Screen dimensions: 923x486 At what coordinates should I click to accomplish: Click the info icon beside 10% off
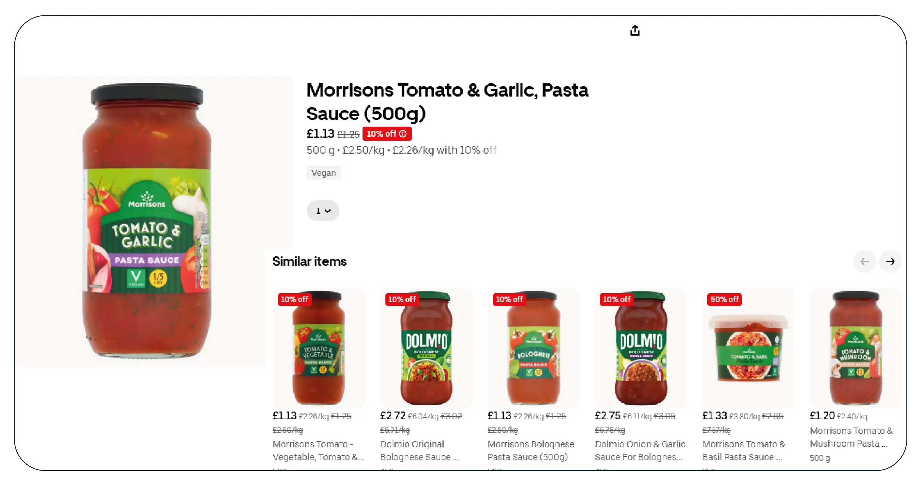[x=403, y=134]
